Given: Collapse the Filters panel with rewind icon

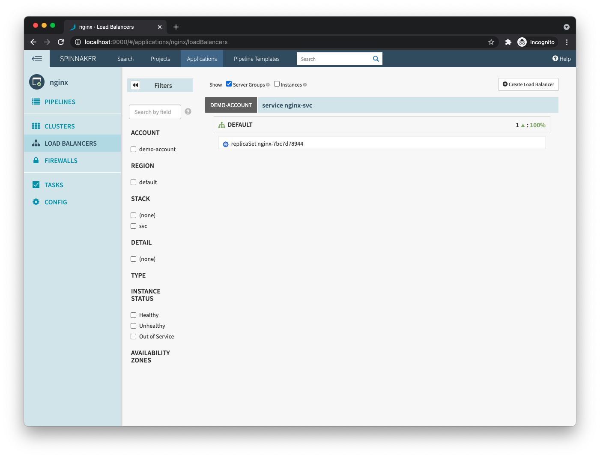Looking at the screenshot, I should point(135,85).
